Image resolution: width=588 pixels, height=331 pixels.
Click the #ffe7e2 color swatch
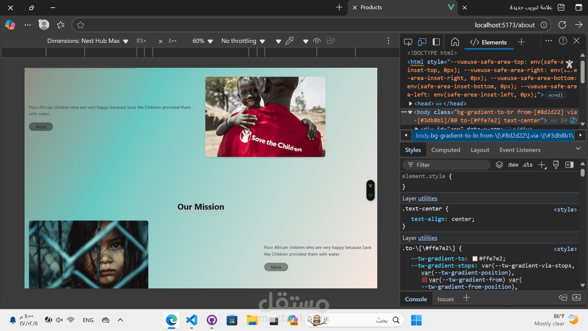point(475,259)
